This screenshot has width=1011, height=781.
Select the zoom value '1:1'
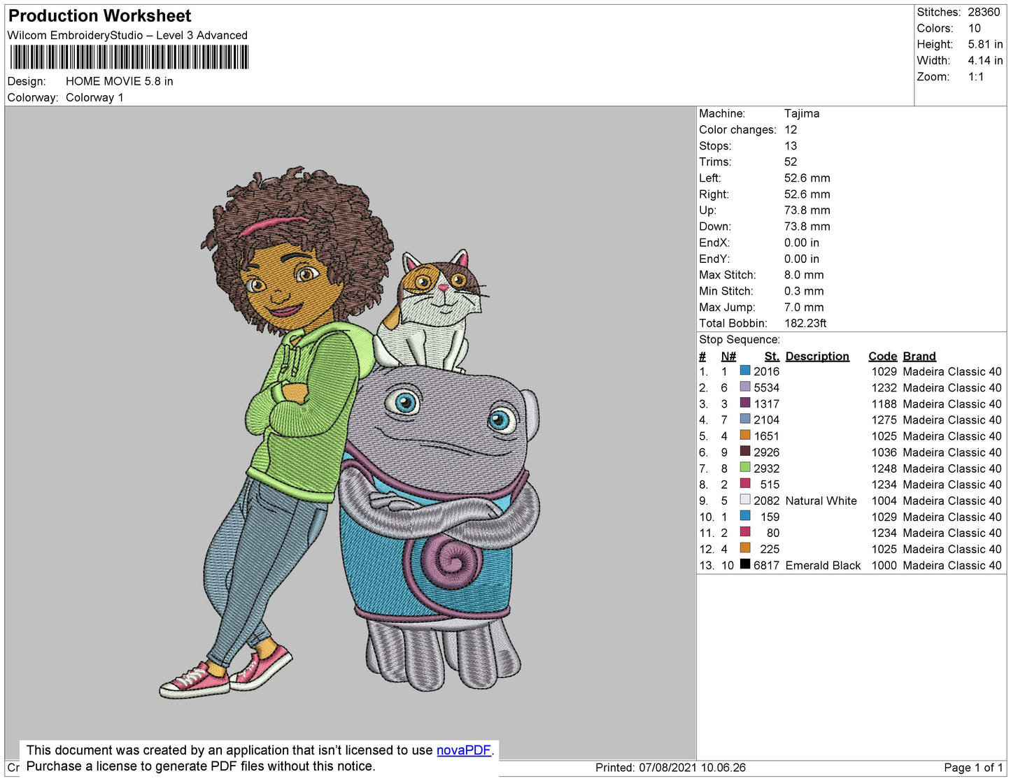[x=976, y=77]
